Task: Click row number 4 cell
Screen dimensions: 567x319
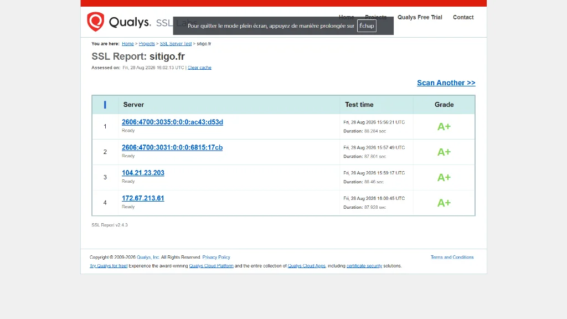Action: coord(105,203)
